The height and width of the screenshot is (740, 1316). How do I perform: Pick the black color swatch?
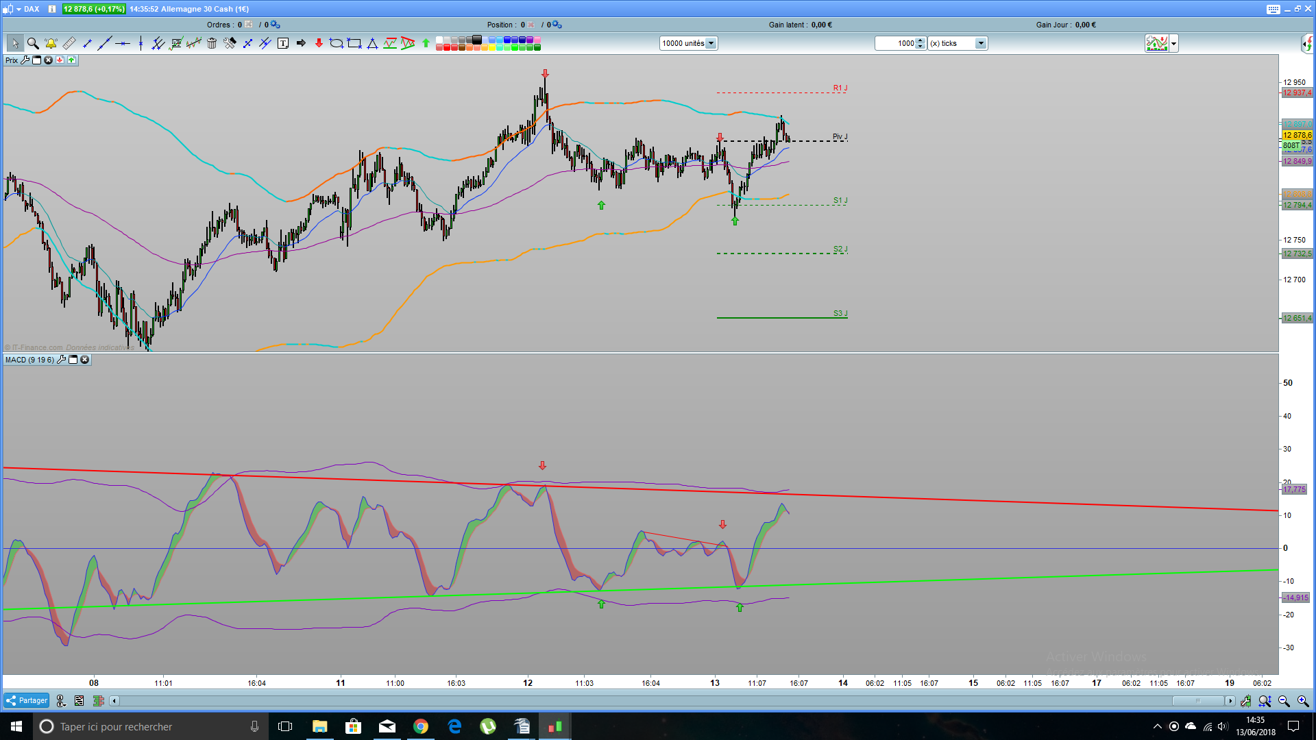pos(477,40)
